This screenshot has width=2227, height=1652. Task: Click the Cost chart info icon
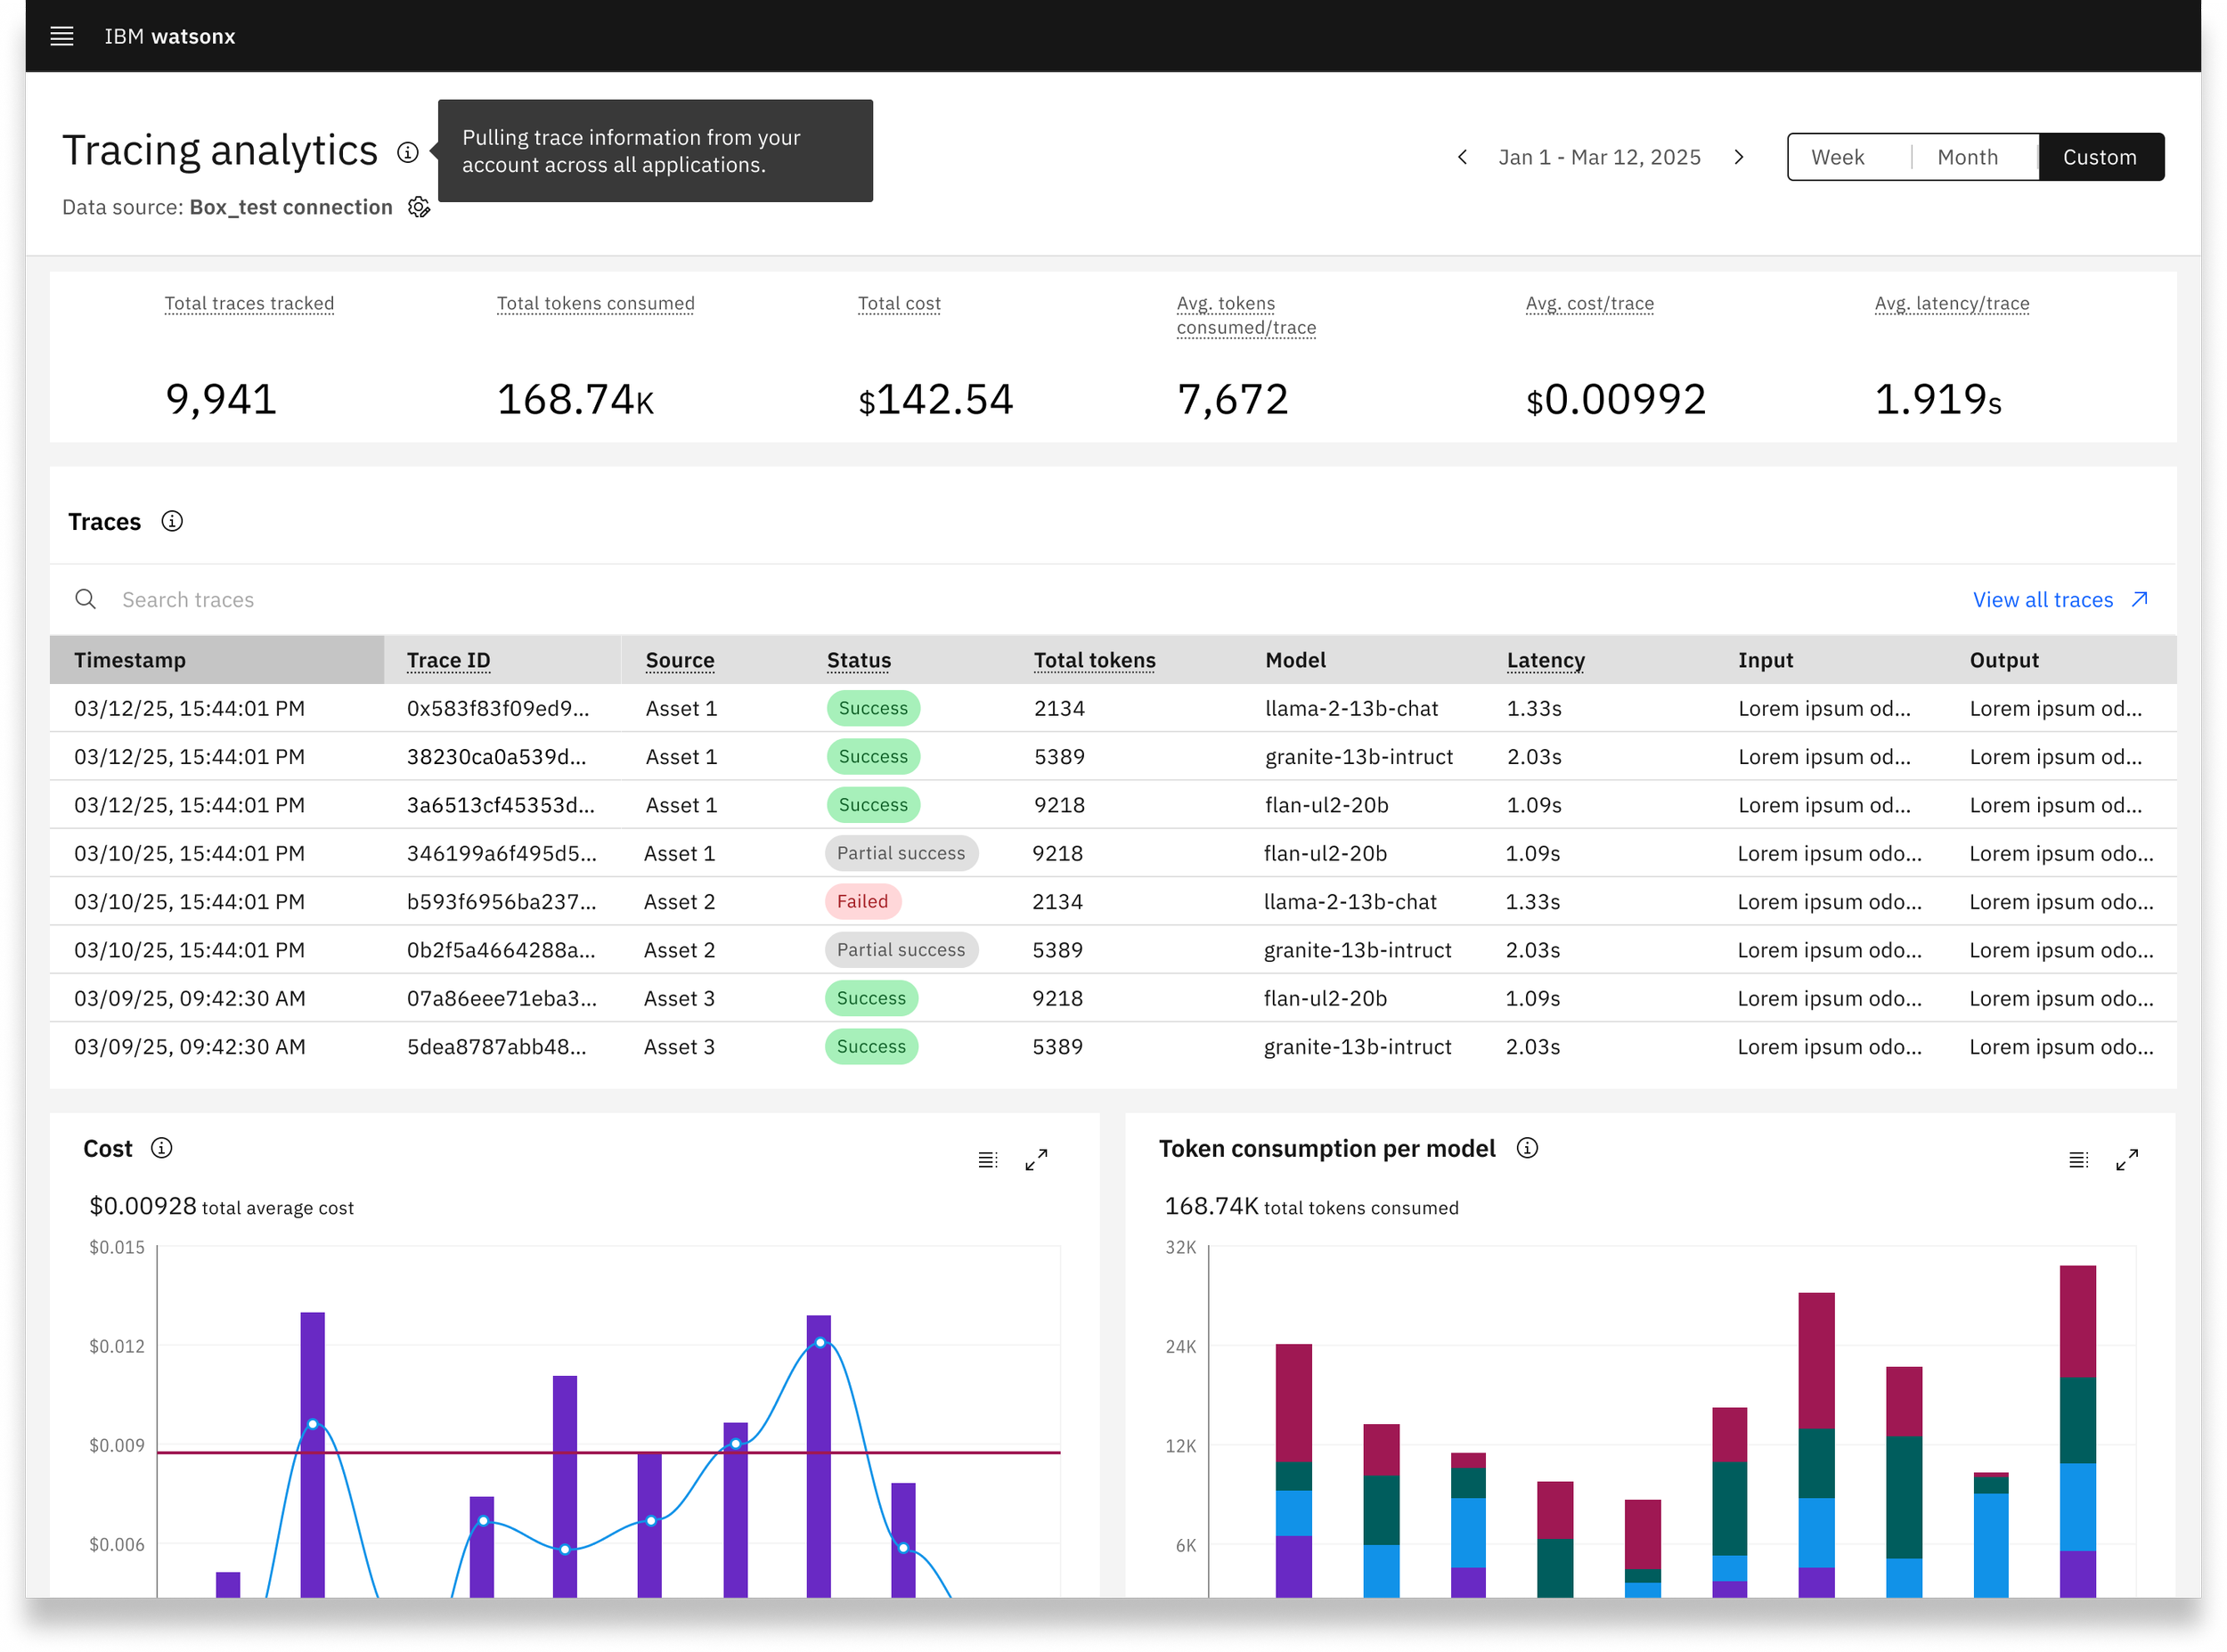point(161,1149)
